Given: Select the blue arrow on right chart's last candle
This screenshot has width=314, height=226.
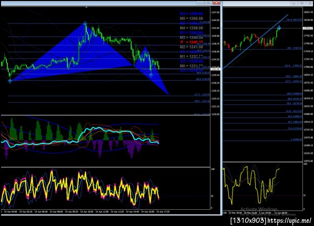Looking at the screenshot, I should click(279, 28).
